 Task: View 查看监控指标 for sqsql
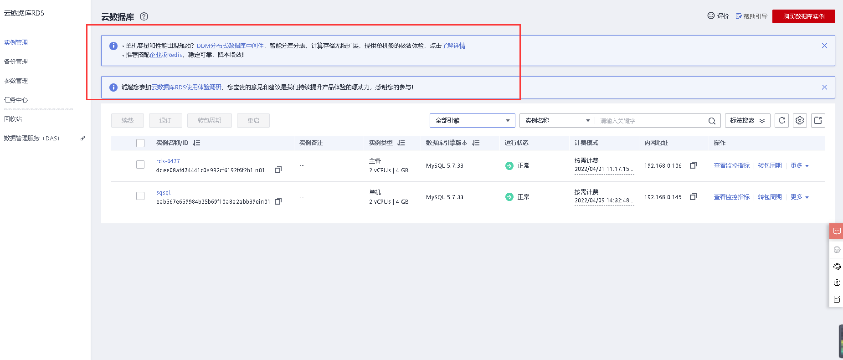pyautogui.click(x=732, y=197)
